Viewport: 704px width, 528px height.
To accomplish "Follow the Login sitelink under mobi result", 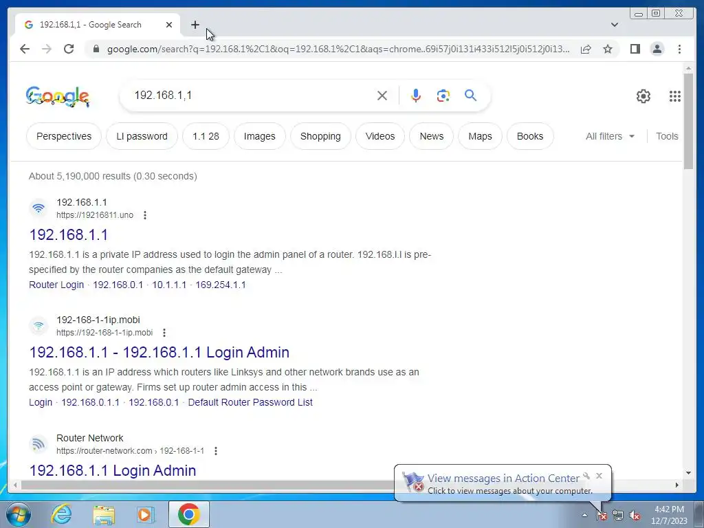I will pos(41,402).
